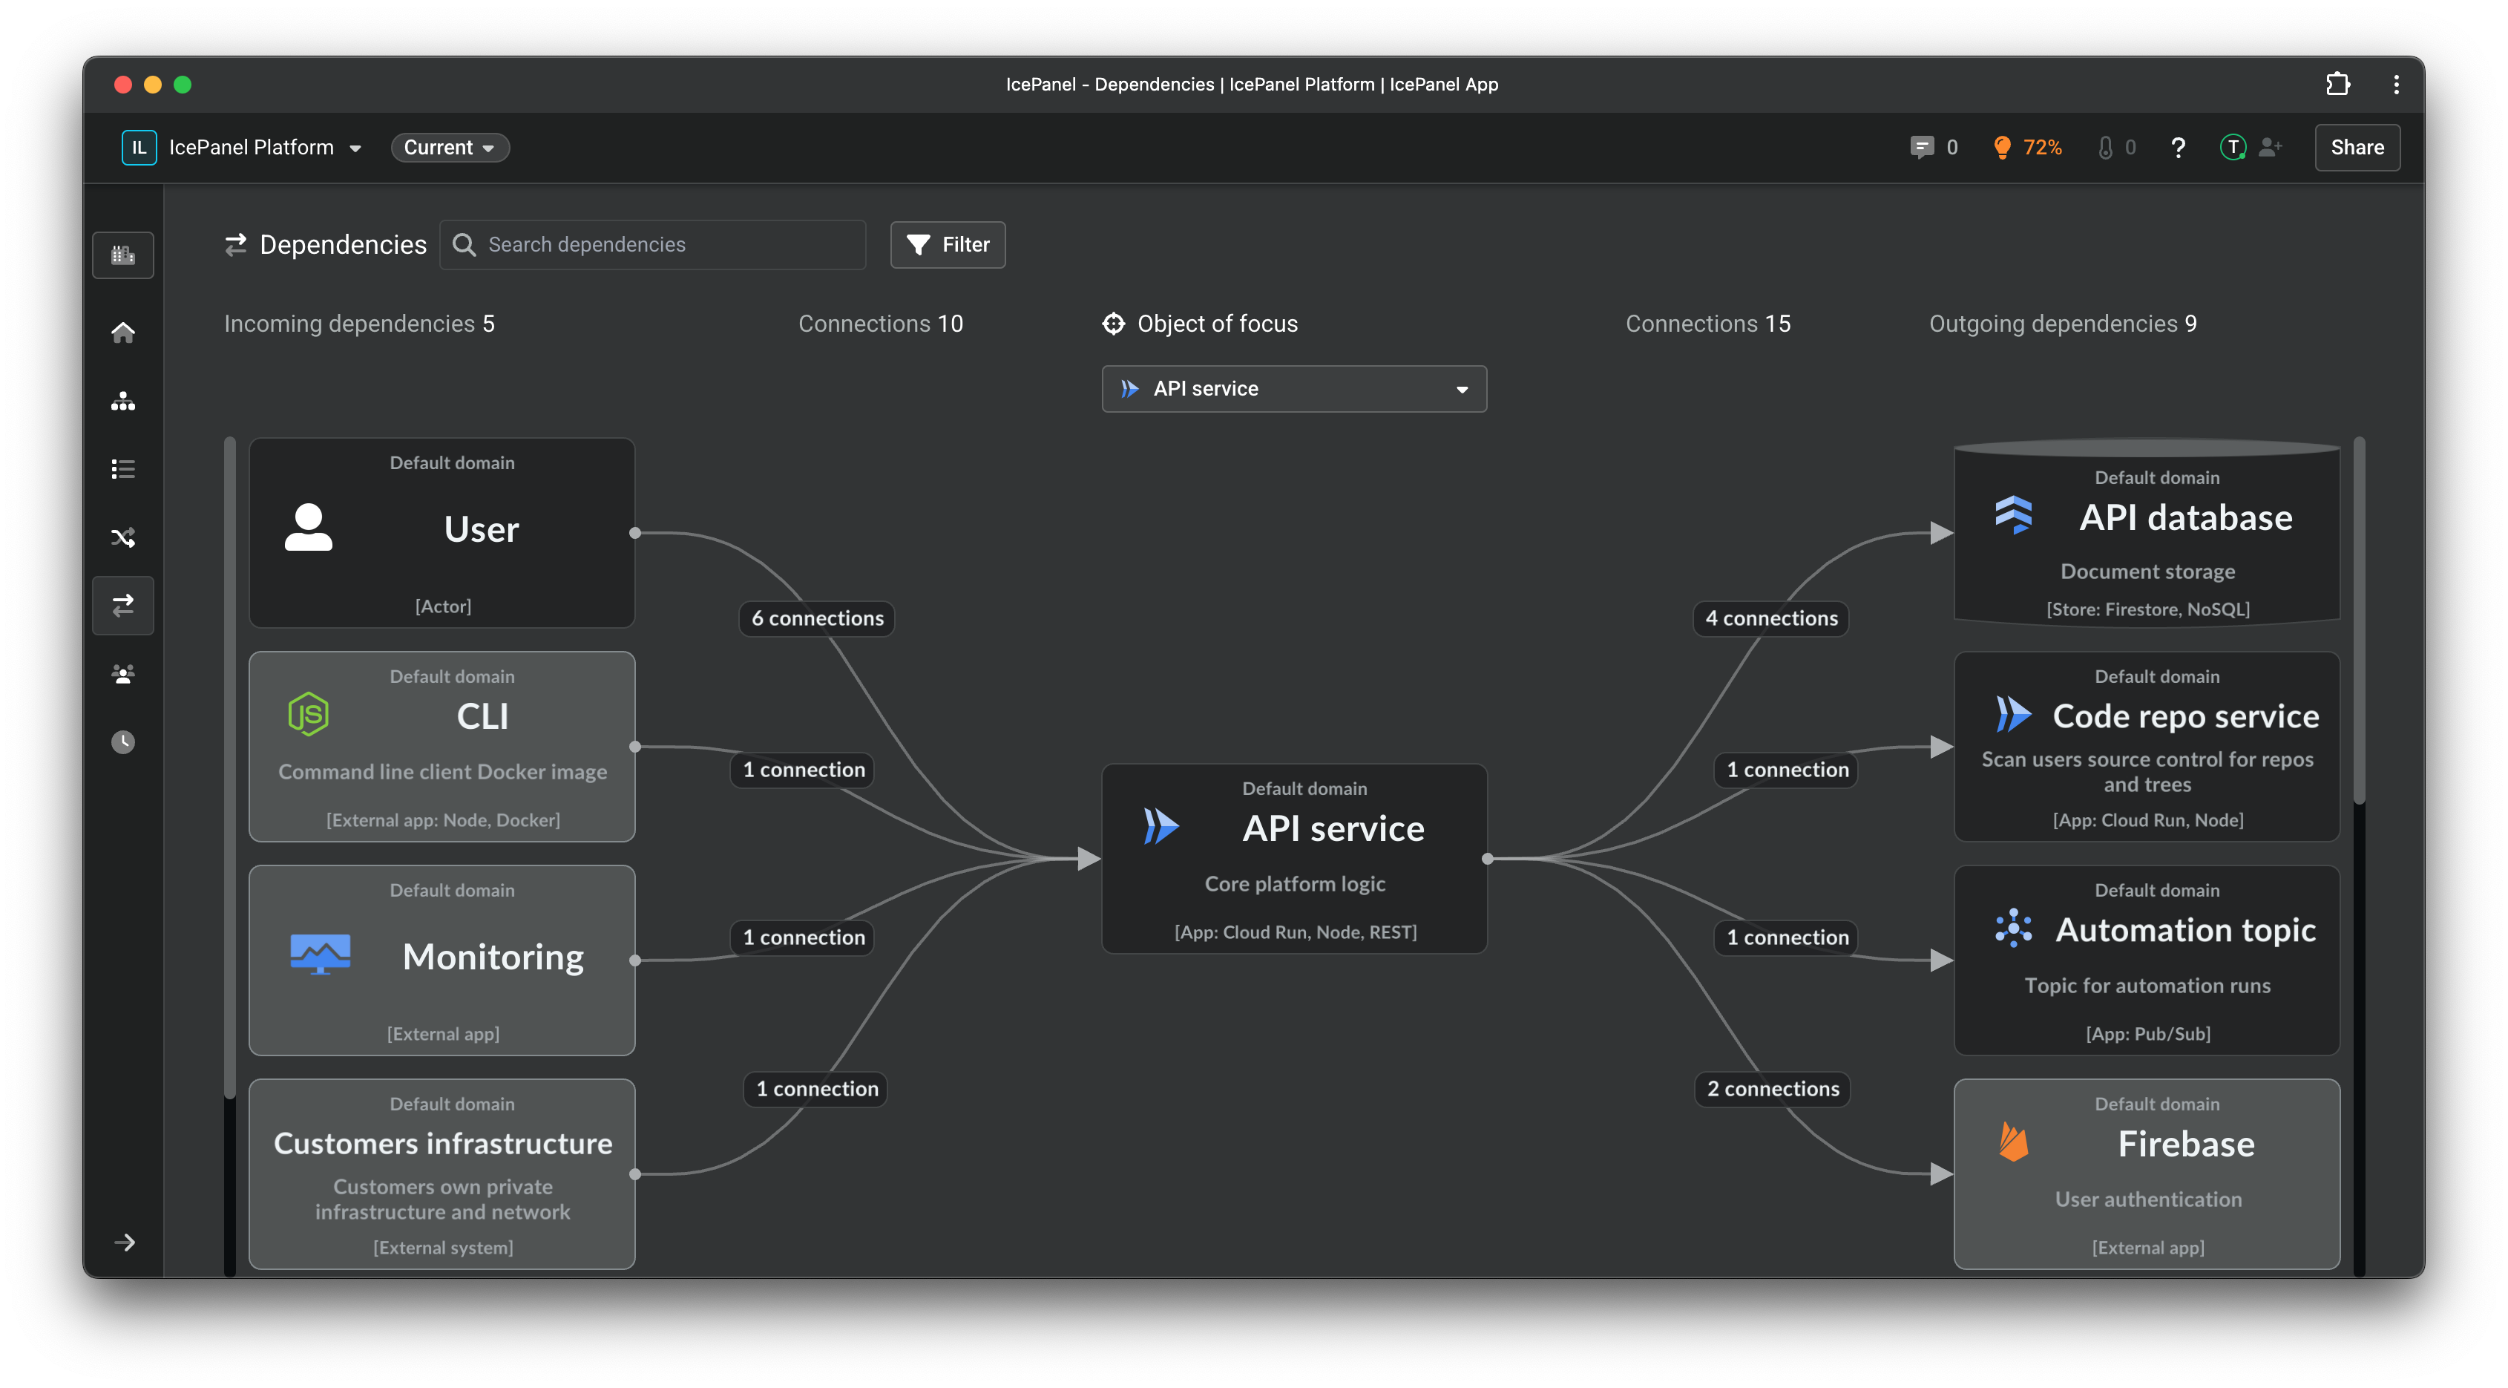Click the Dependencies page title
Viewport: 2508px width, 1388px height.
[x=343, y=244]
